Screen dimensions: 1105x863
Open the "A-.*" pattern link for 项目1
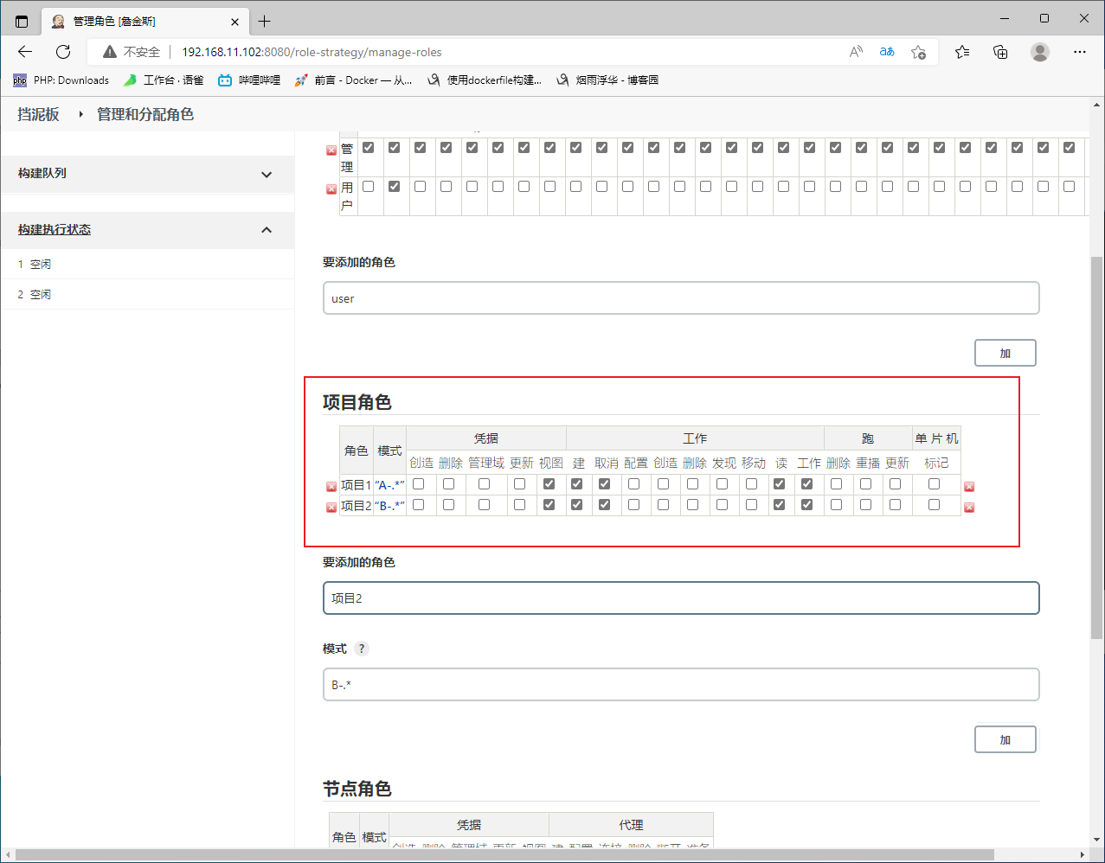click(x=389, y=485)
